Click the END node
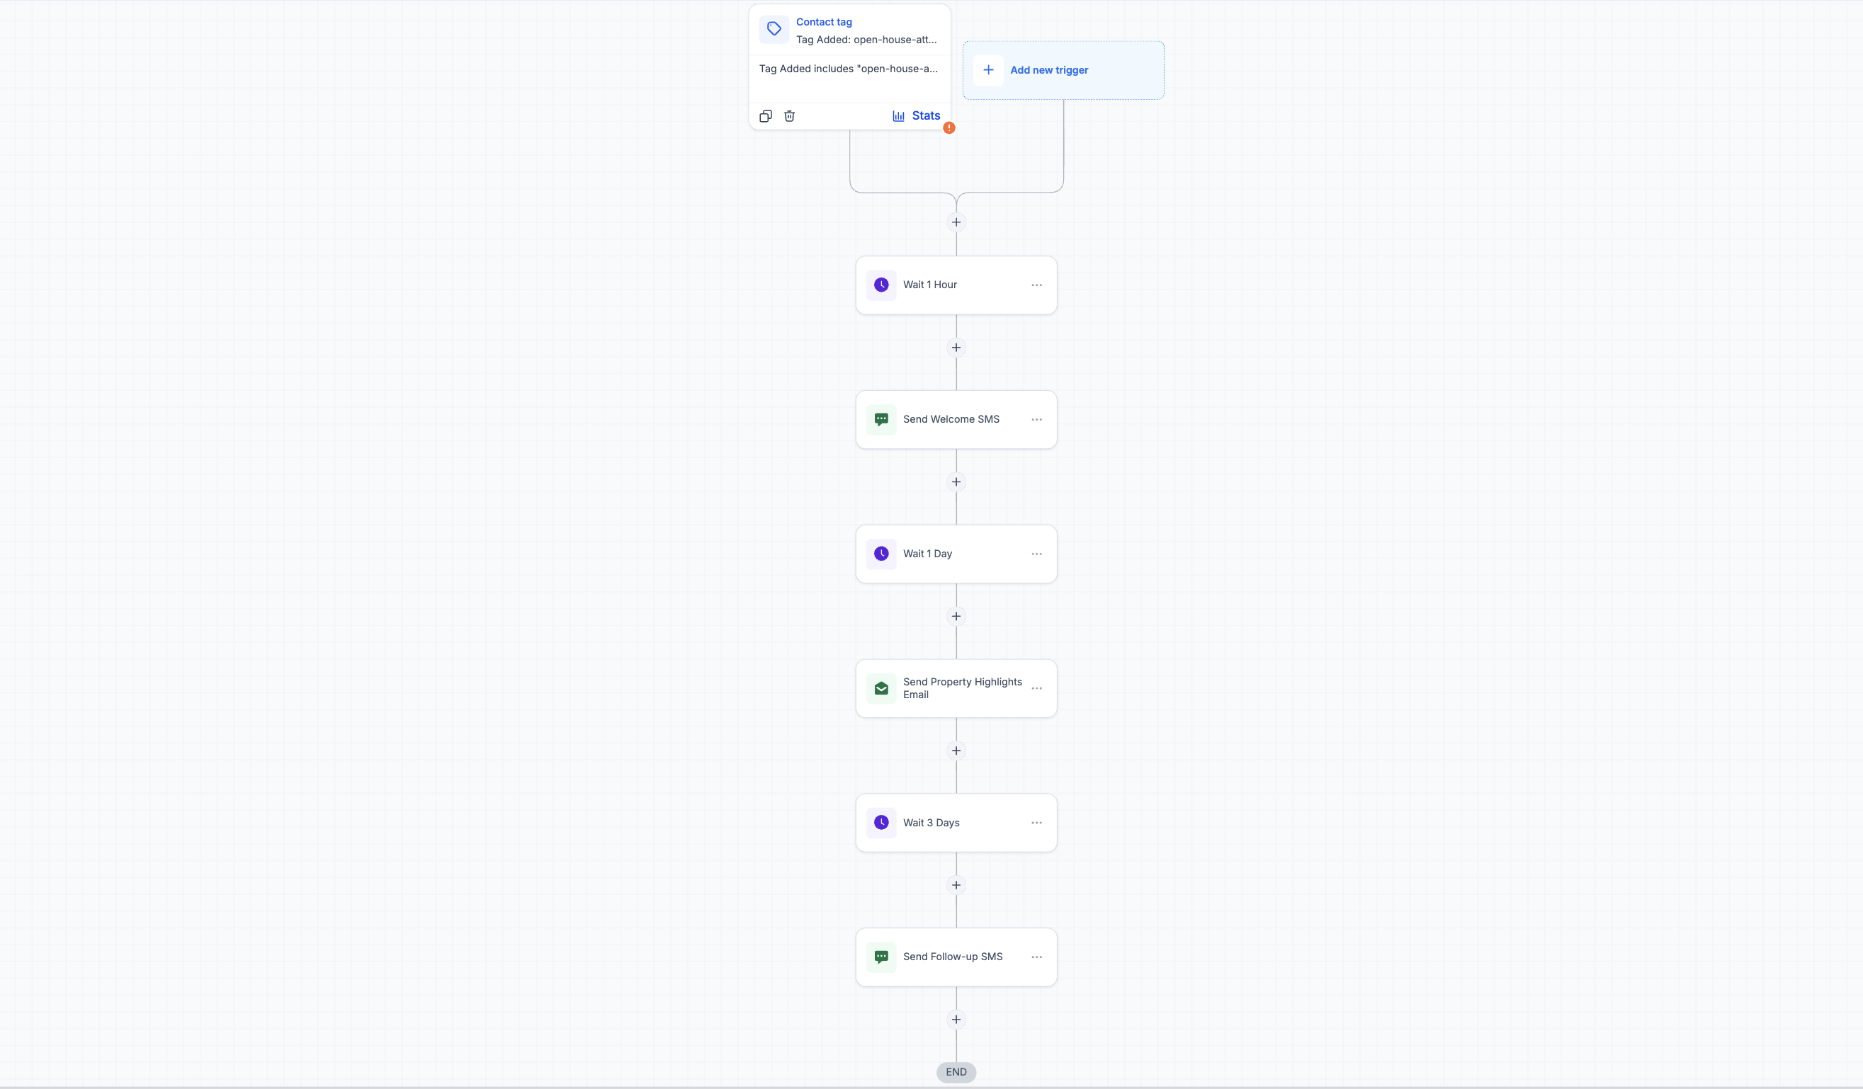1863x1089 pixels. click(956, 1073)
